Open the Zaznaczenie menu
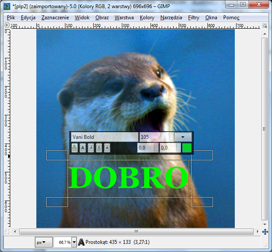Image resolution: width=272 pixels, height=252 pixels. [55, 18]
